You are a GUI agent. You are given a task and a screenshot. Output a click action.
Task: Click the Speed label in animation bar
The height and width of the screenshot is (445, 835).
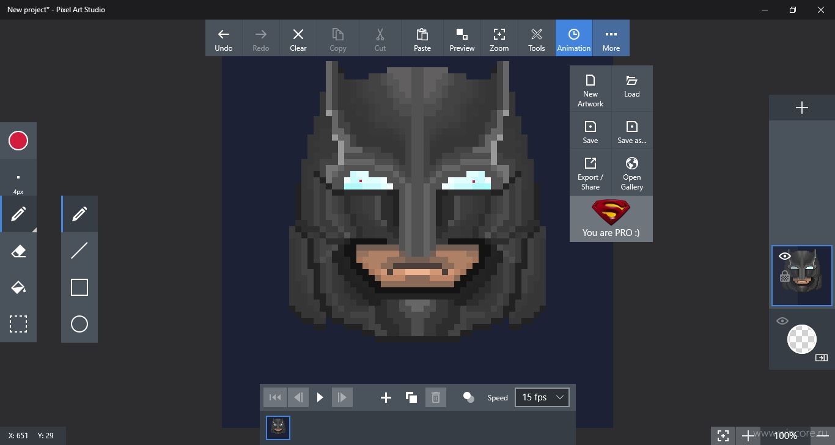pos(498,398)
